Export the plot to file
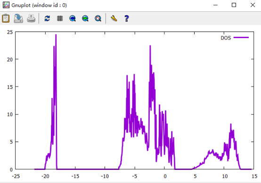The width and height of the screenshot is (261, 183). [18, 18]
